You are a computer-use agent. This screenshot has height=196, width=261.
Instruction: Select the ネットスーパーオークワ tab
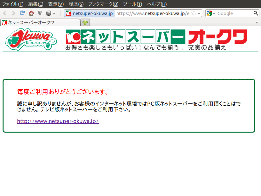pyautogui.click(x=40, y=22)
